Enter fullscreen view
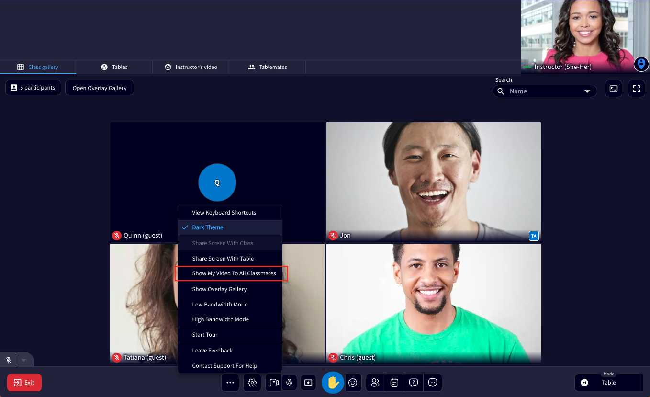The image size is (650, 397). [636, 89]
